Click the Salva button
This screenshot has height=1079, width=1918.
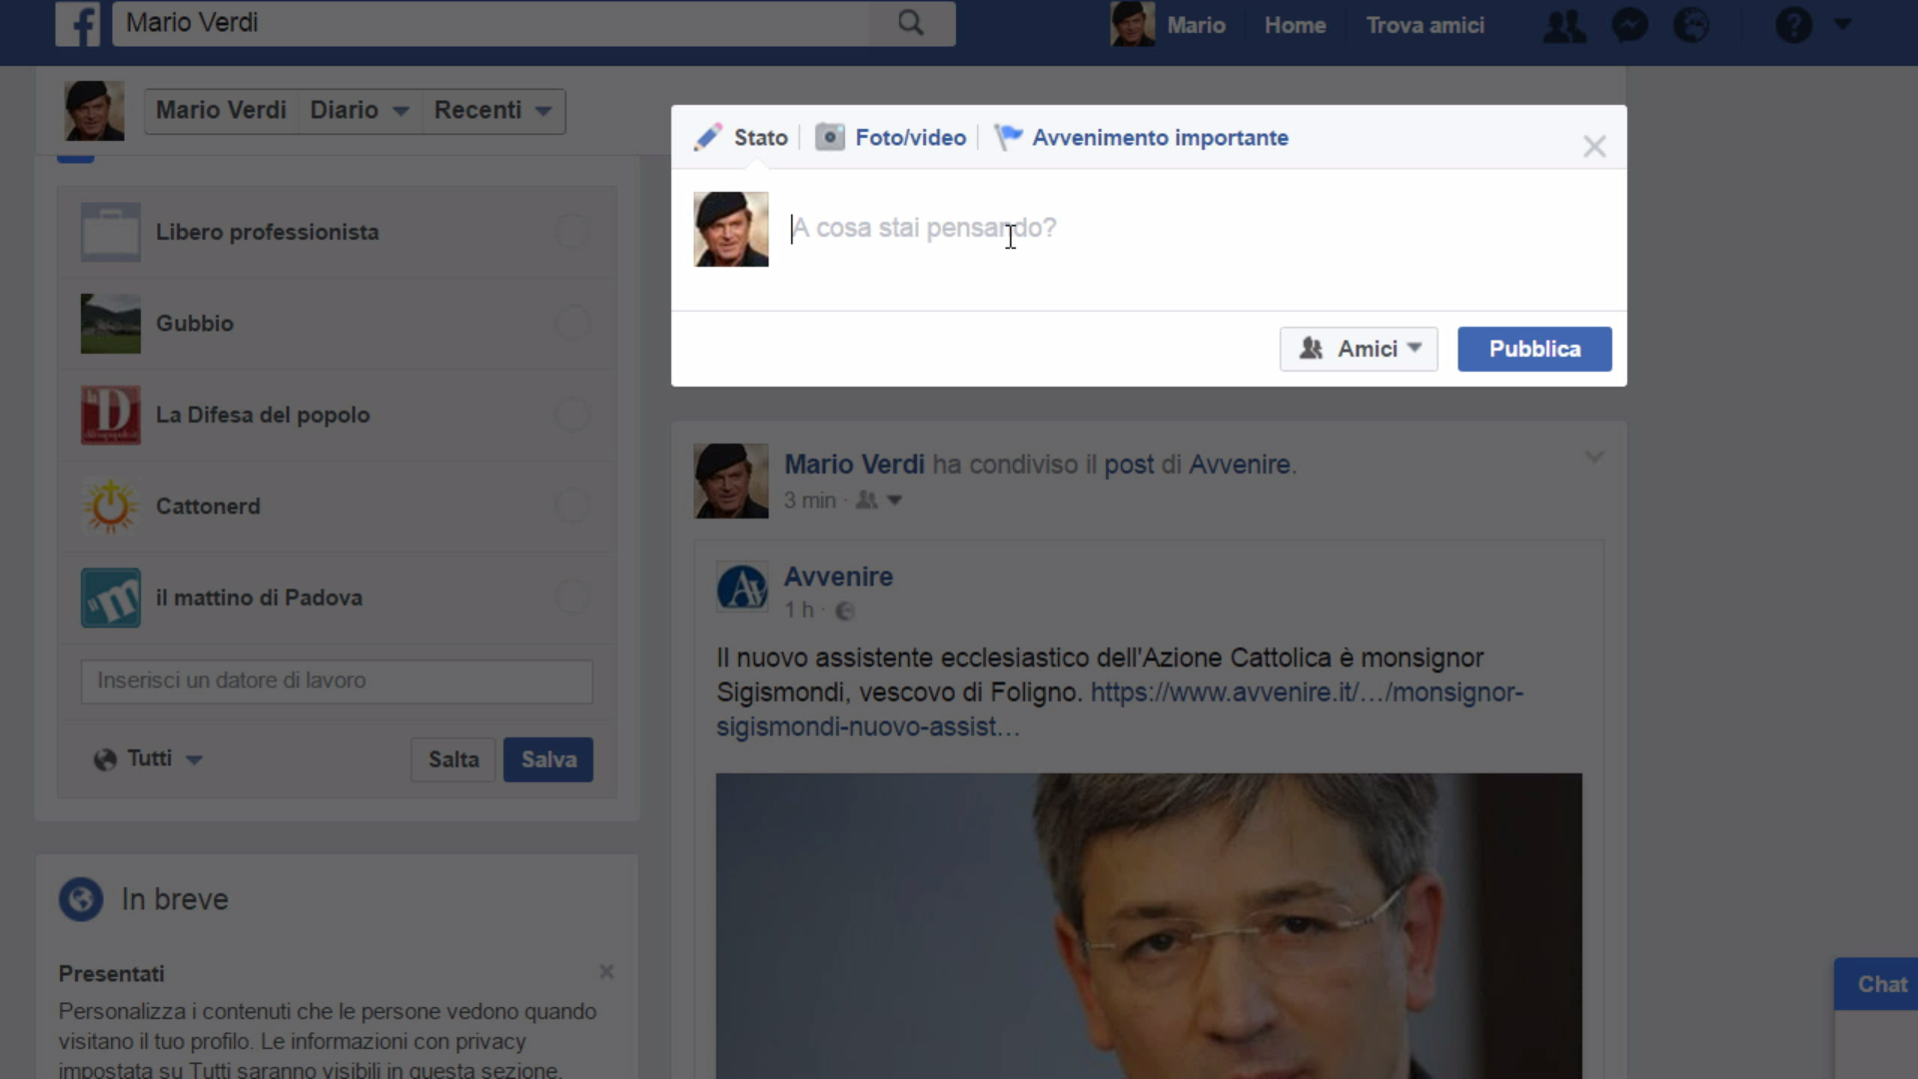click(548, 759)
